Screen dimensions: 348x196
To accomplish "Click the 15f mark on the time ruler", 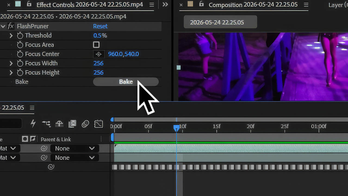I will click(216, 126).
